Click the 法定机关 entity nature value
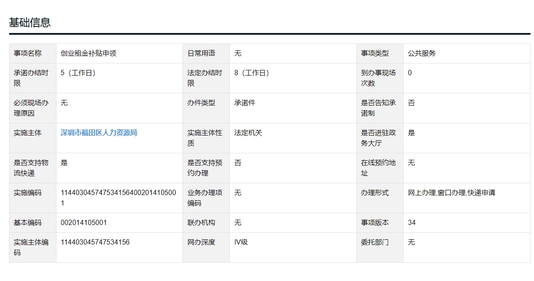This screenshot has height=281, width=534. 248,133
